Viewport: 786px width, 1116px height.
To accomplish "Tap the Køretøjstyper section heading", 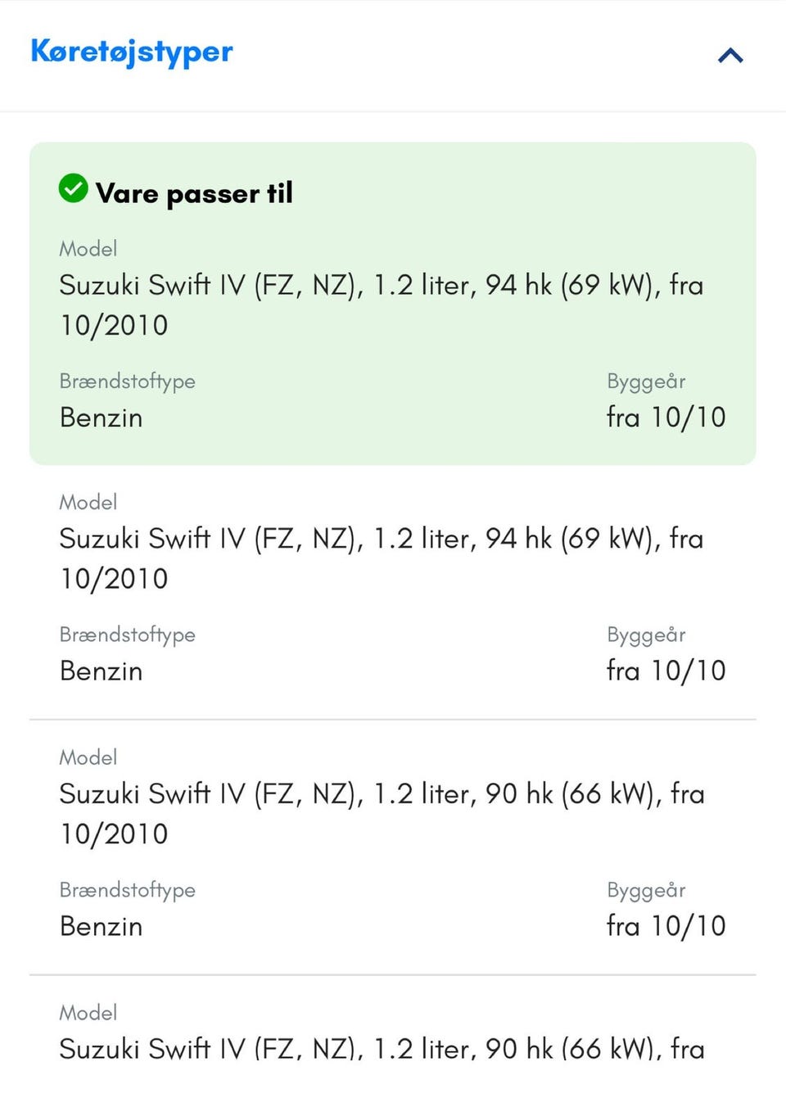I will point(132,52).
